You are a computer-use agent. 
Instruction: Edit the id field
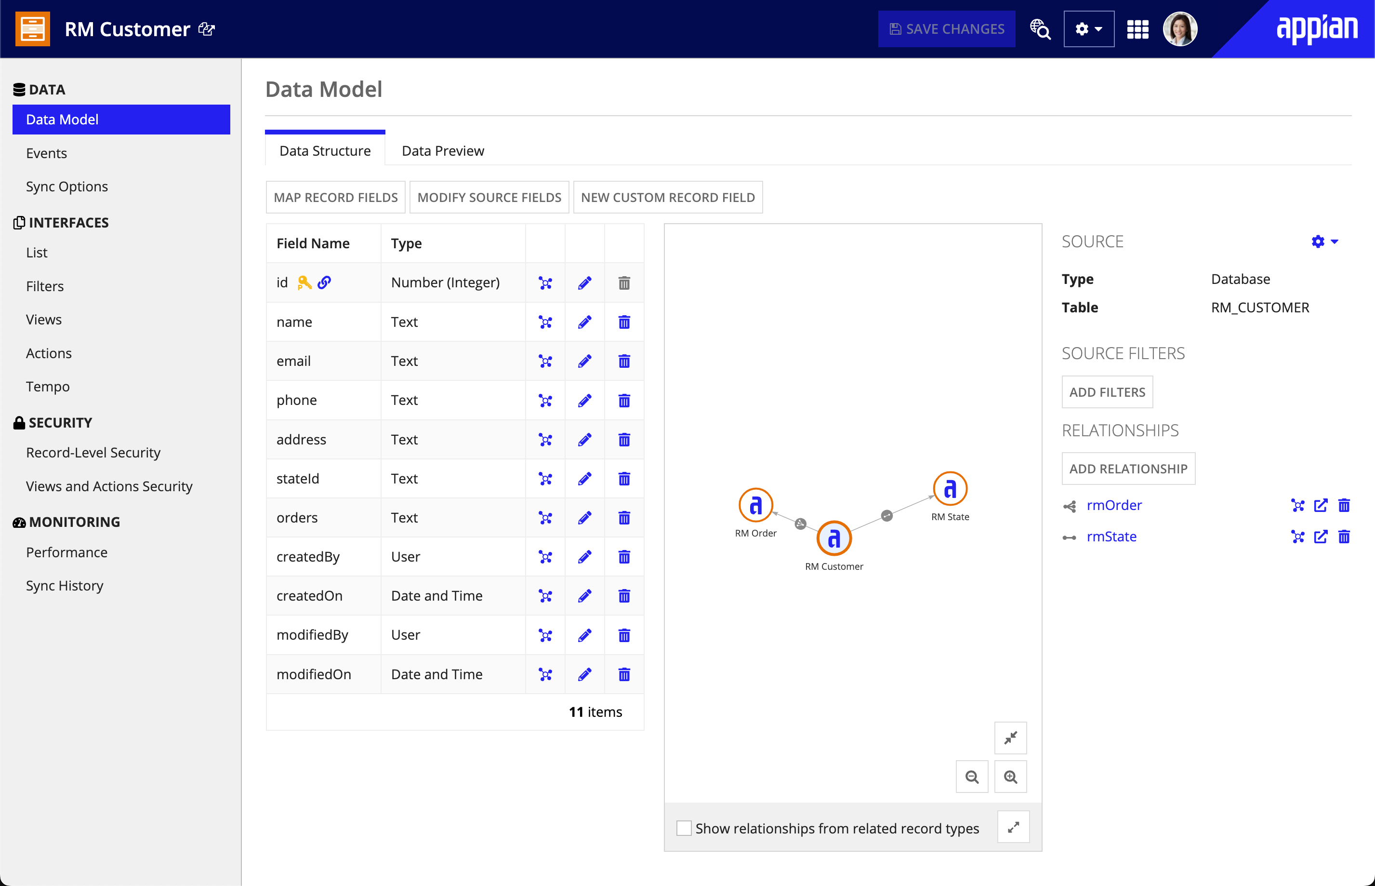pos(584,283)
